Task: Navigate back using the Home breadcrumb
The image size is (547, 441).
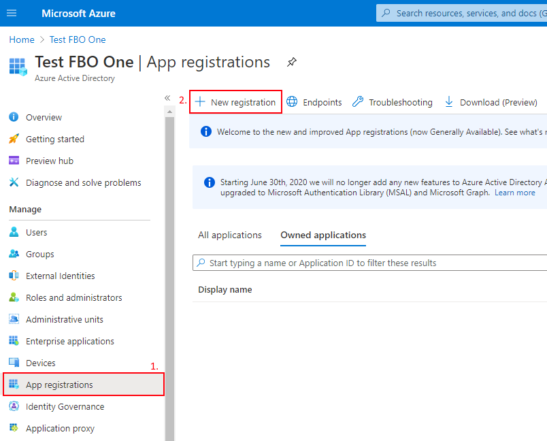Action: click(x=21, y=39)
